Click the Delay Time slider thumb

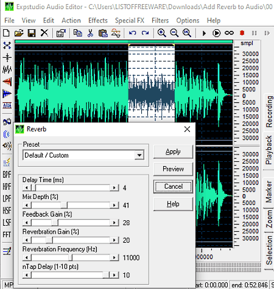tap(33, 188)
